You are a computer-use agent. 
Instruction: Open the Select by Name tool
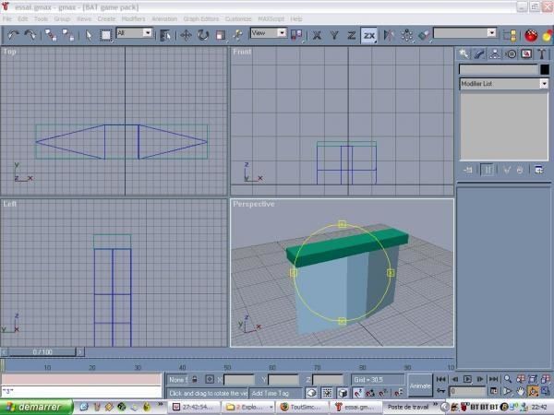(165, 35)
